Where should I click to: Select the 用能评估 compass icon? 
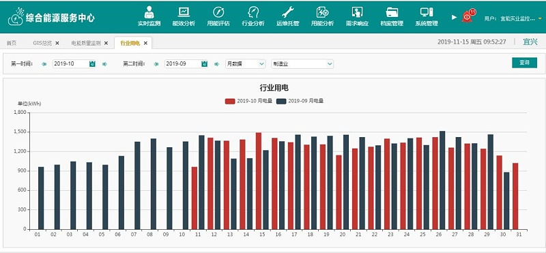(218, 12)
